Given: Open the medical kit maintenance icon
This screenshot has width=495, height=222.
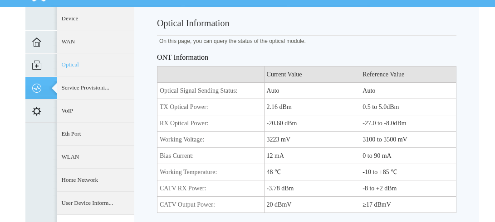Looking at the screenshot, I should point(37,65).
